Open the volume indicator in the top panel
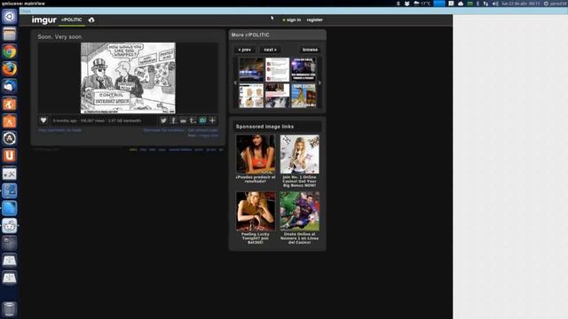This screenshot has width=568, height=319. [x=495, y=4]
